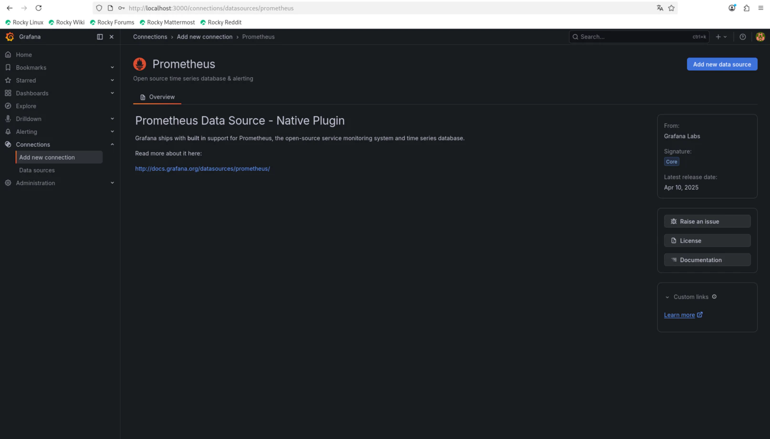770x439 pixels.
Task: Open Connections in the sidebar
Action: pyautogui.click(x=33, y=145)
